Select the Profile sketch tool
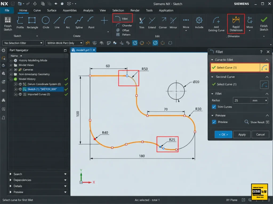273x204 pixels. pyautogui.click(x=20, y=23)
